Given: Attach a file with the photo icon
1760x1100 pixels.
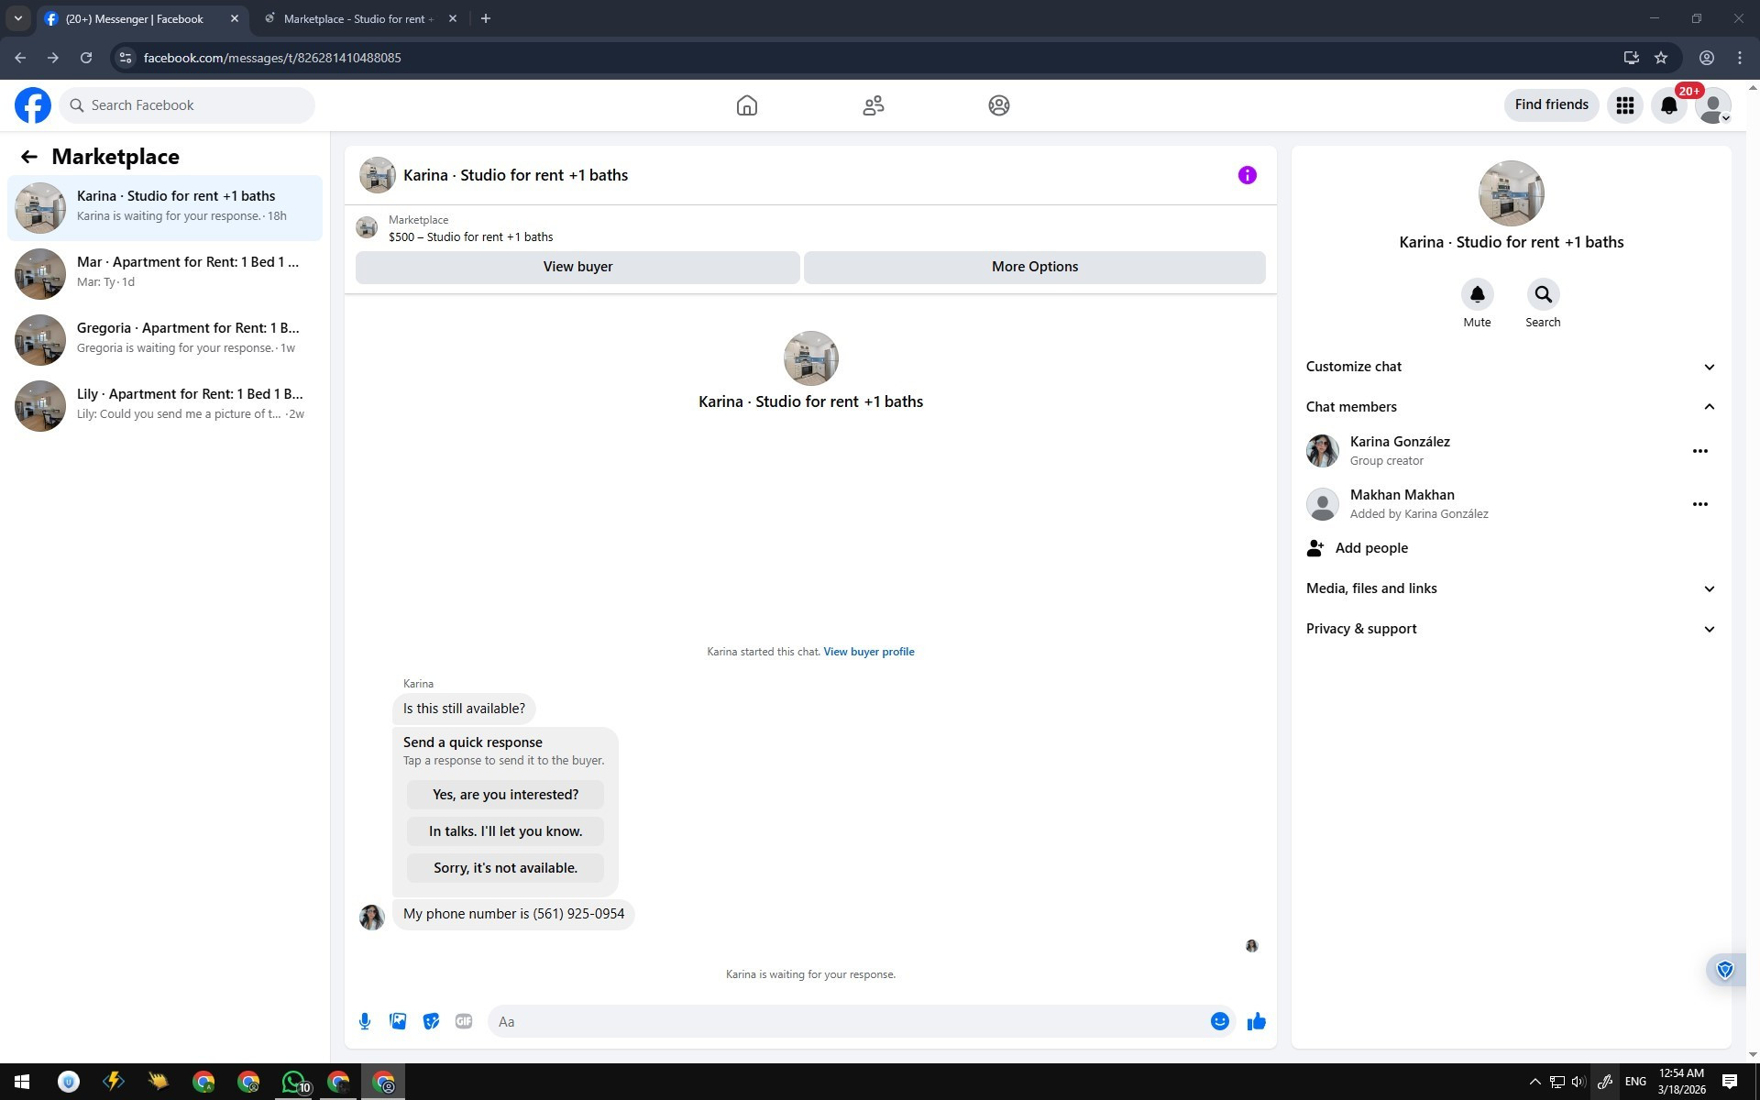Looking at the screenshot, I should [x=398, y=1021].
